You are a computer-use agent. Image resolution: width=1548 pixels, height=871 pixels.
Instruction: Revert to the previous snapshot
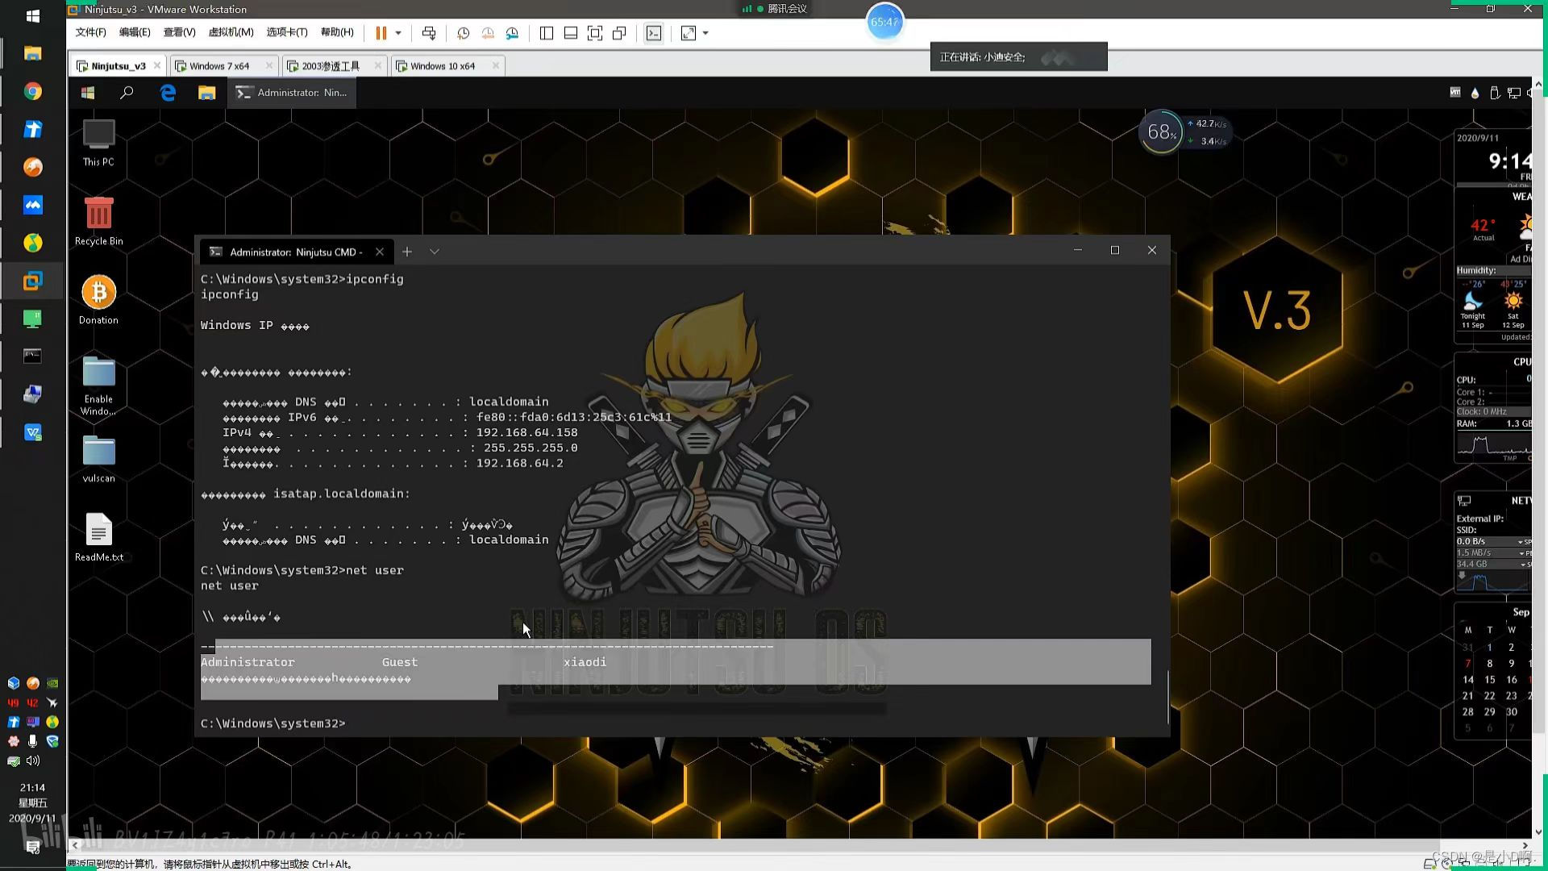488,33
